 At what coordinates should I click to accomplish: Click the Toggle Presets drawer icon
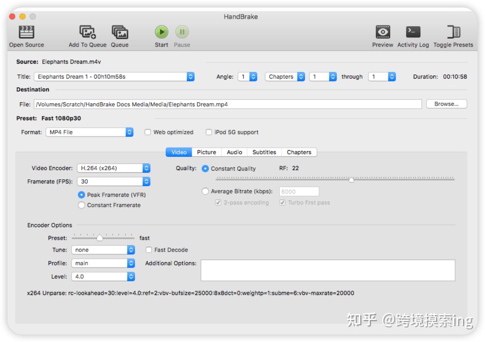pyautogui.click(x=453, y=32)
